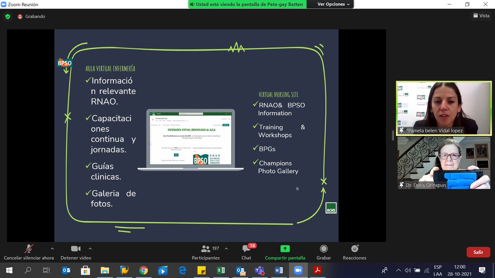Open Windows notification center

(482, 270)
